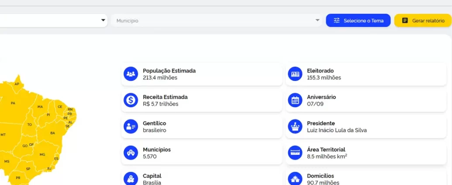Click the Capital map marker icon
Image resolution: width=452 pixels, height=185 pixels.
131,178
